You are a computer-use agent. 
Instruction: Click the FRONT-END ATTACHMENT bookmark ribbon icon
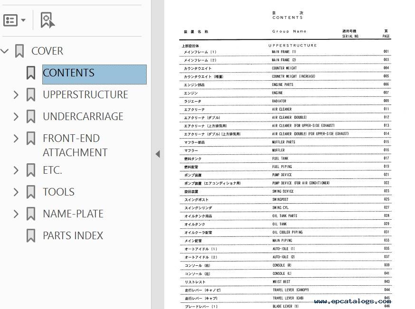[x=31, y=139]
